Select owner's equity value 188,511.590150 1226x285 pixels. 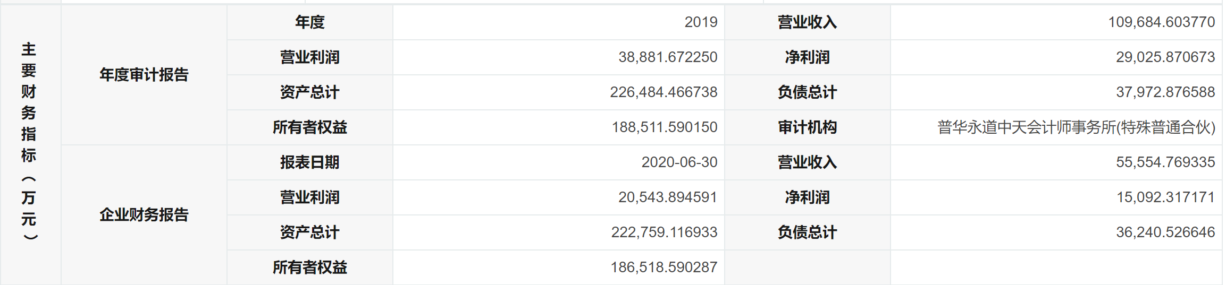click(665, 127)
